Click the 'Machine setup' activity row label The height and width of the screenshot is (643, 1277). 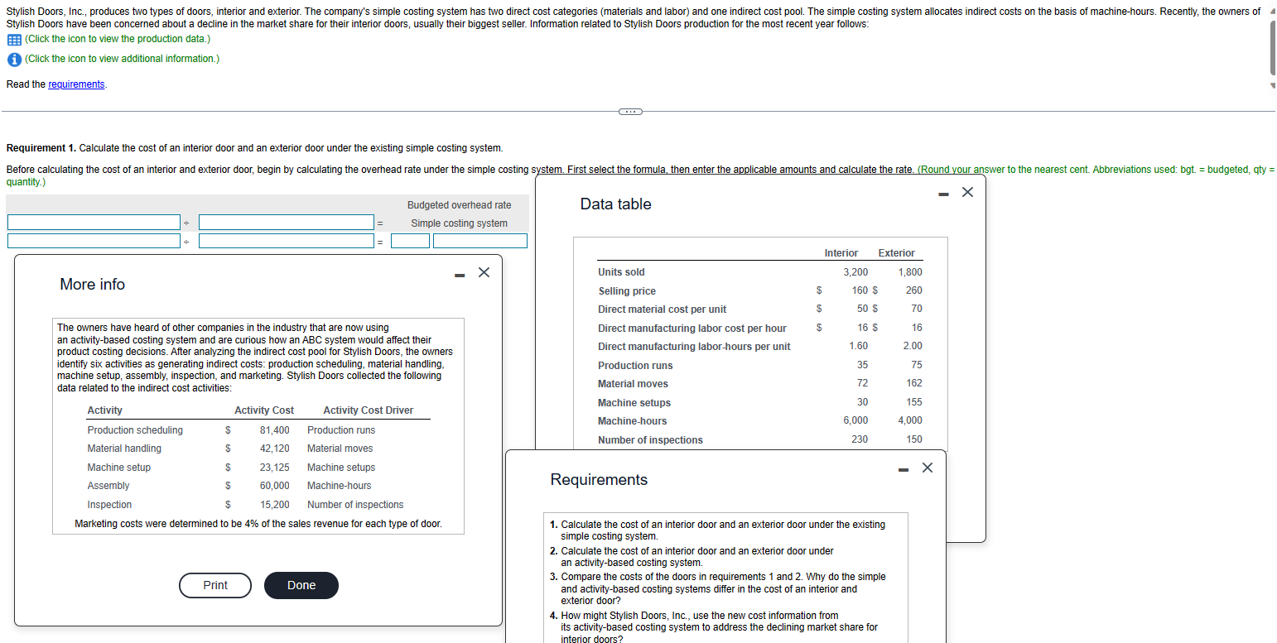pos(119,468)
